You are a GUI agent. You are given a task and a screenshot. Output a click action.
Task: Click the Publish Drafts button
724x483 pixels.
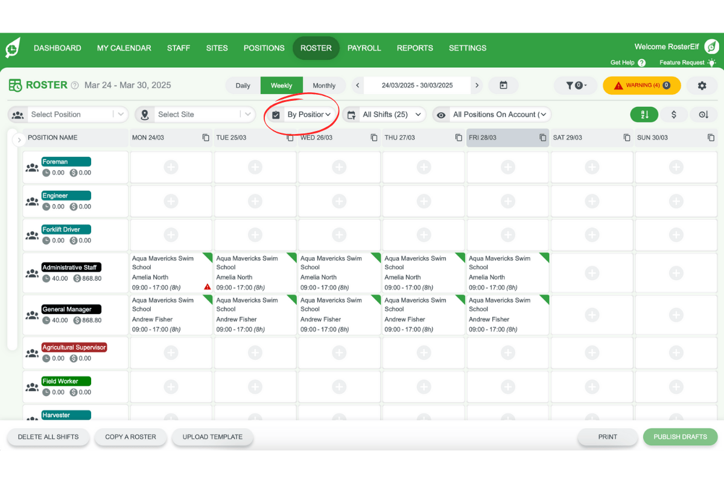tap(680, 437)
